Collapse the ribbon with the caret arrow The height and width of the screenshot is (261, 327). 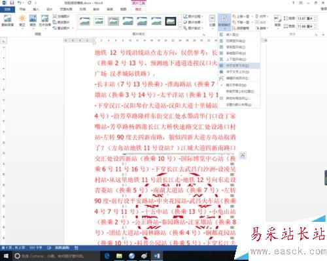click(324, 35)
